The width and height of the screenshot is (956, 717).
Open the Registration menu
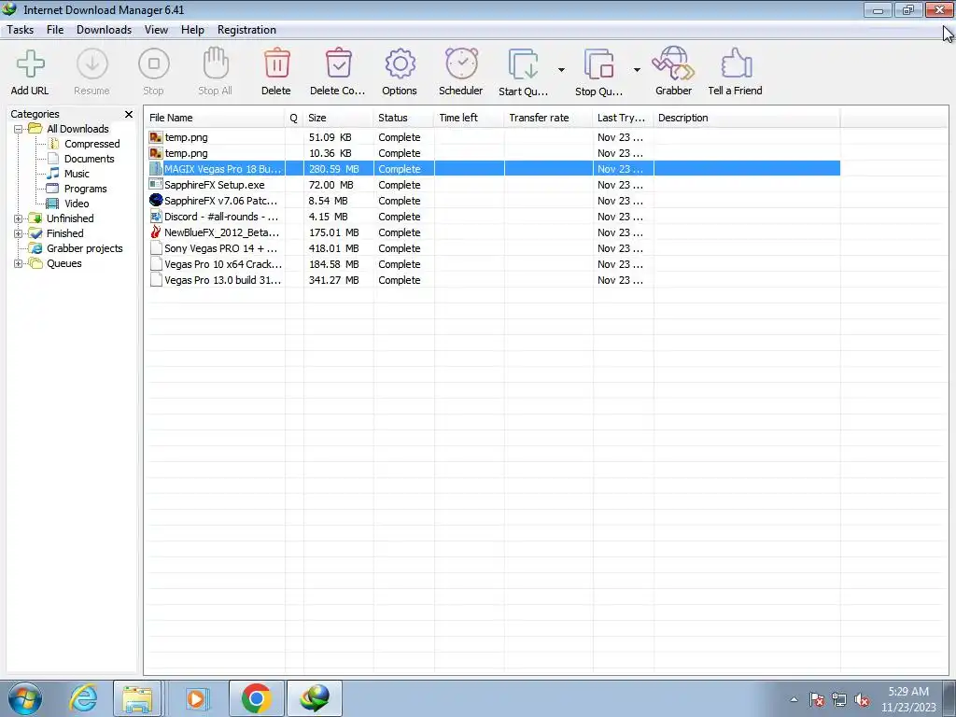[246, 30]
